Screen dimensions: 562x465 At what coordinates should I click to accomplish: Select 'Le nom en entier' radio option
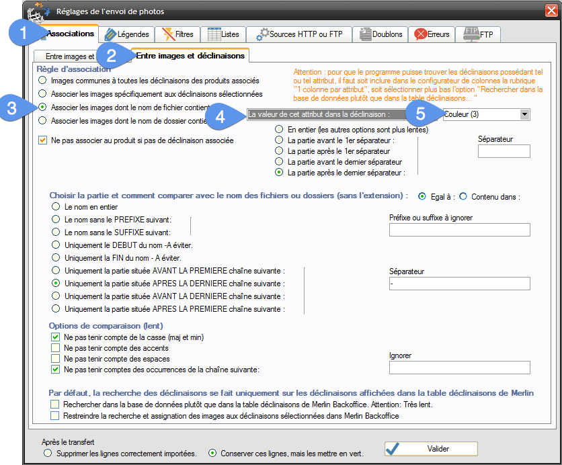(56, 208)
